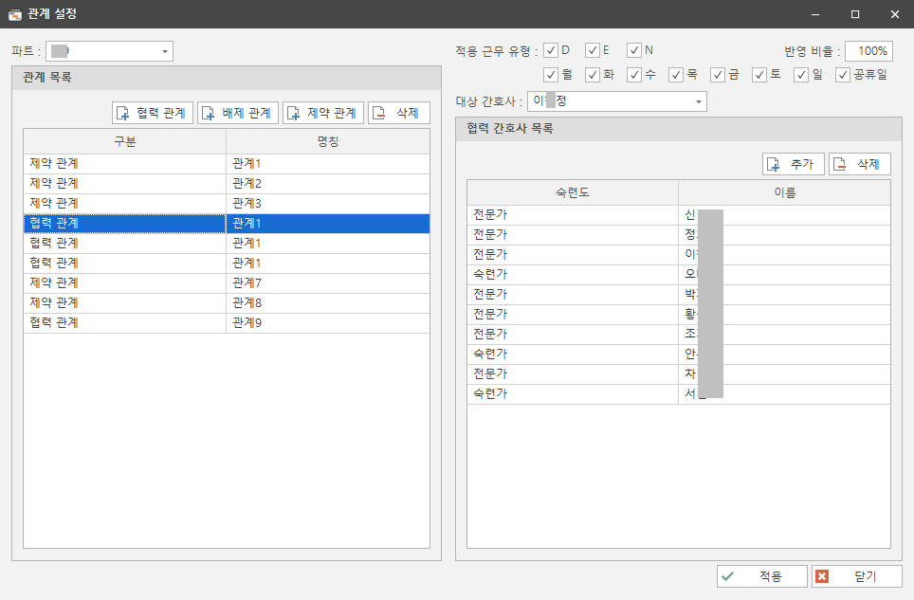The image size is (914, 600).
Task: Click the 배제 관계 add button
Action: (x=238, y=113)
